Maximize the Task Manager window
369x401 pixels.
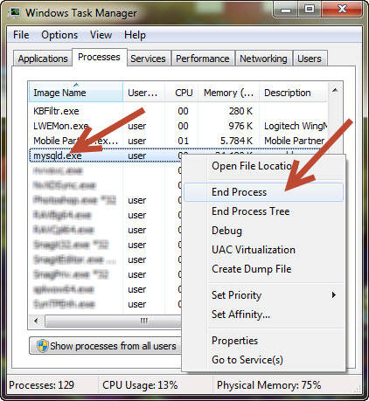coord(310,10)
